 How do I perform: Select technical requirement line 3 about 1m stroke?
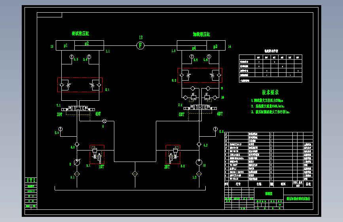point(270,112)
